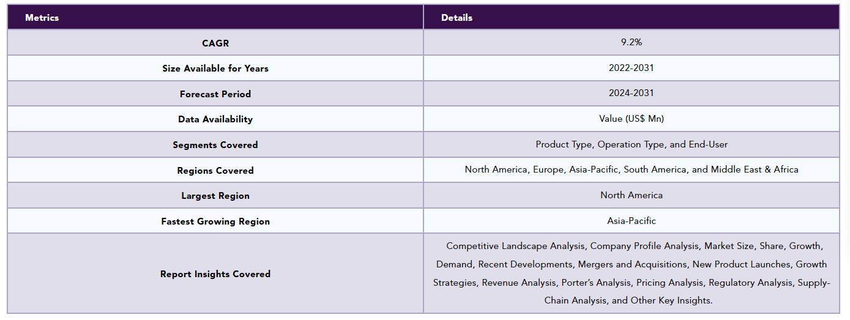Select the Fastest Growing Region label
This screenshot has height=320, width=850.
coord(215,221)
